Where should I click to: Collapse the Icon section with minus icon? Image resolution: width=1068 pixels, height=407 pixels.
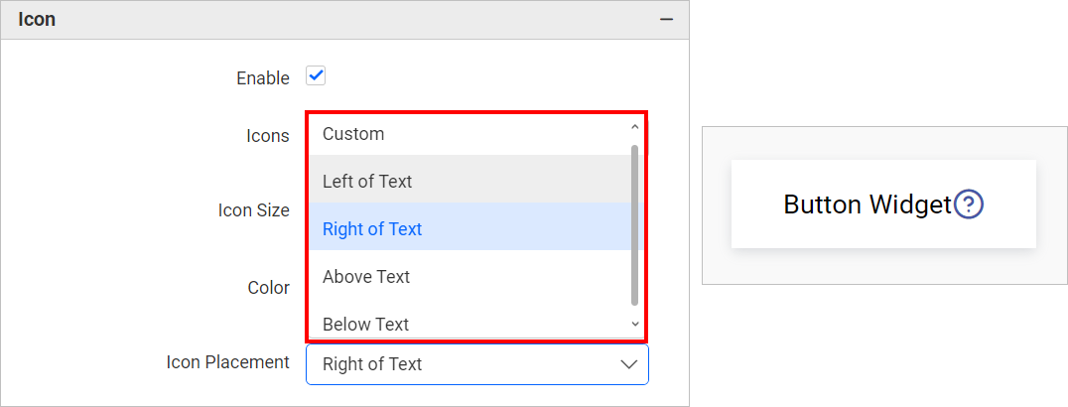[x=666, y=19]
